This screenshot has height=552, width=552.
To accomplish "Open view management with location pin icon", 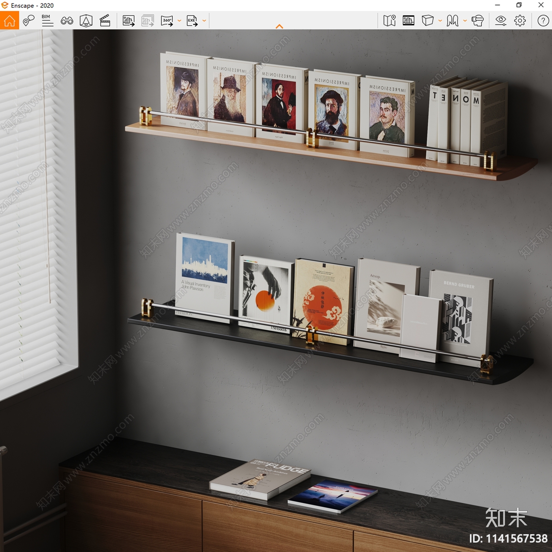I will (x=29, y=20).
